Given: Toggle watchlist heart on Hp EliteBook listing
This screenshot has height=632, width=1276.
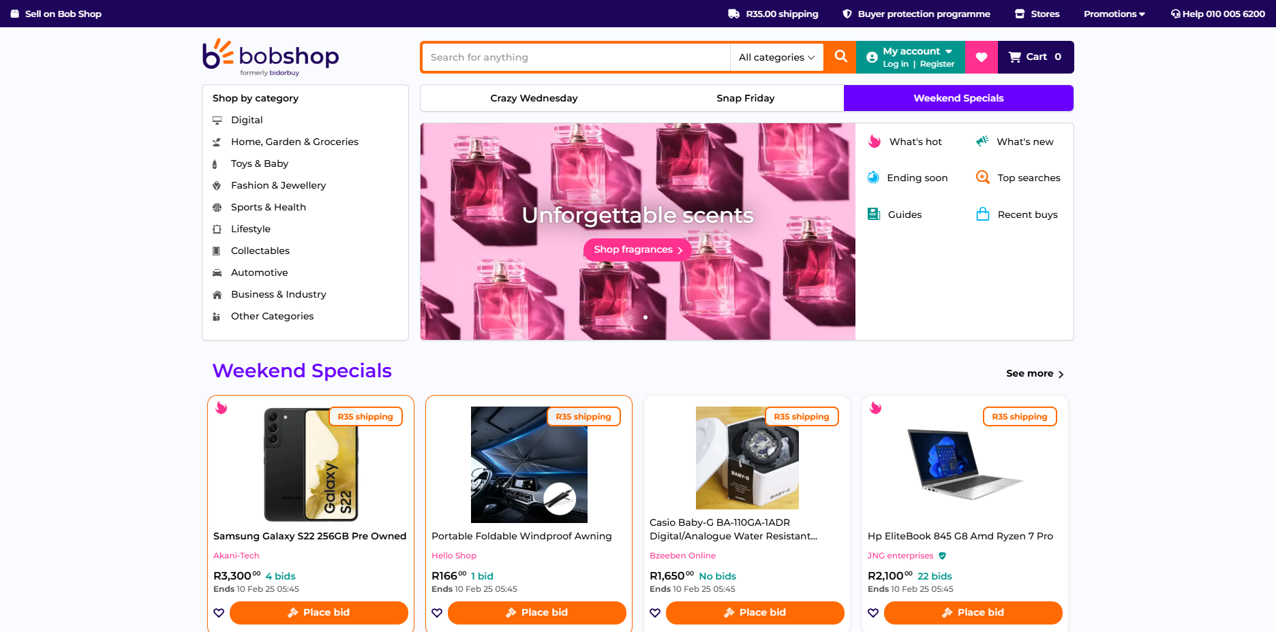Looking at the screenshot, I should click(873, 613).
